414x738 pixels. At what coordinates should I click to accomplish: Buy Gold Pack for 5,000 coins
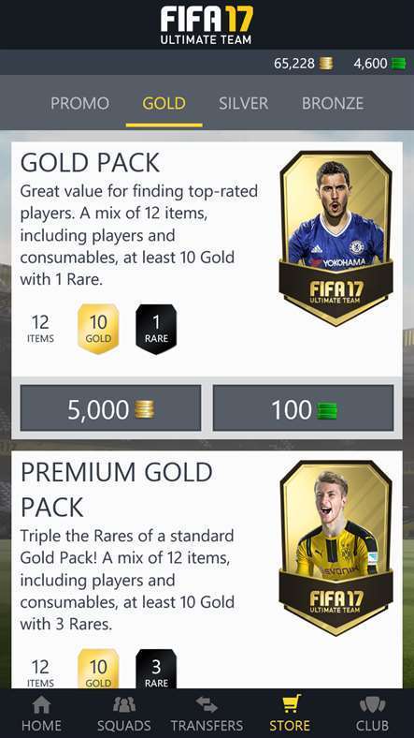click(x=111, y=408)
